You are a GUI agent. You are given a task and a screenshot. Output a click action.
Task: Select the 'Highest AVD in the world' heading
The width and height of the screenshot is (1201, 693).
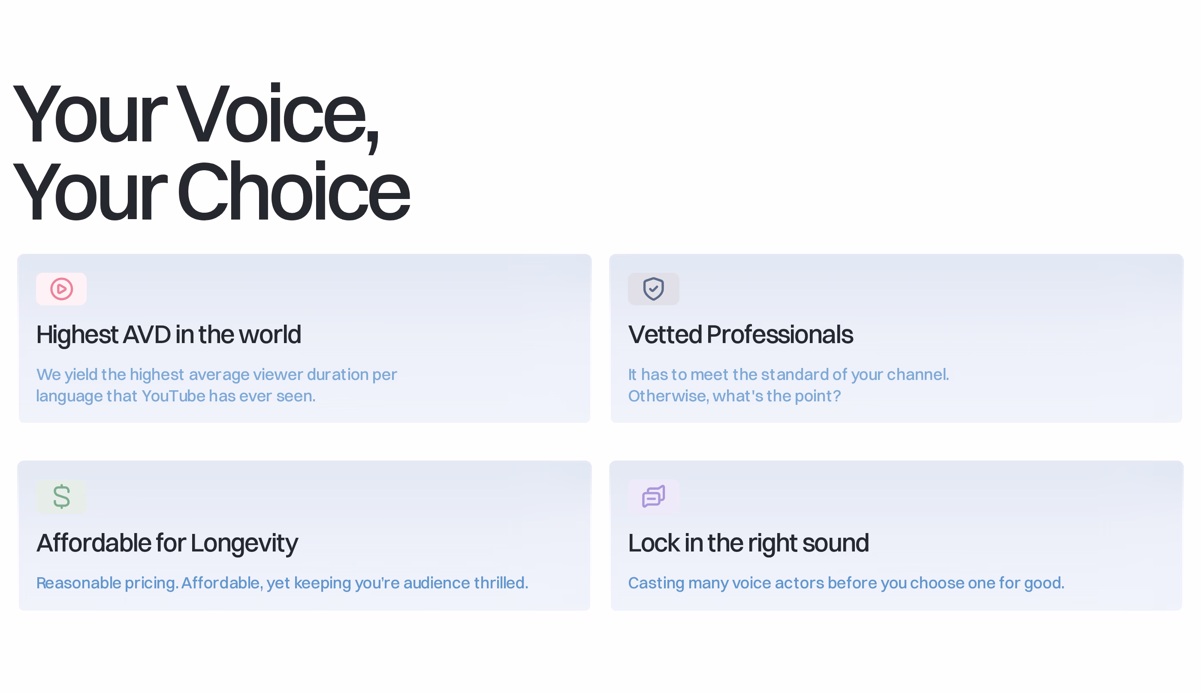click(169, 334)
